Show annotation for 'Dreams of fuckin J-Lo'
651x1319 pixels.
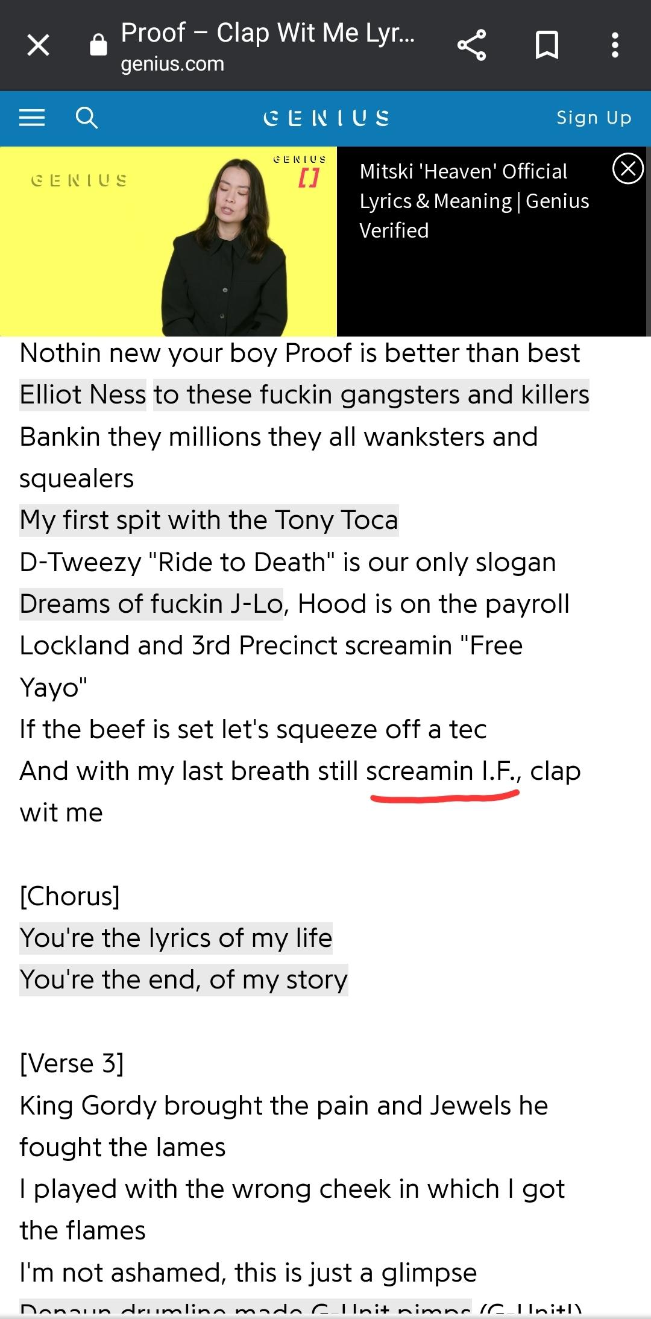pos(151,604)
